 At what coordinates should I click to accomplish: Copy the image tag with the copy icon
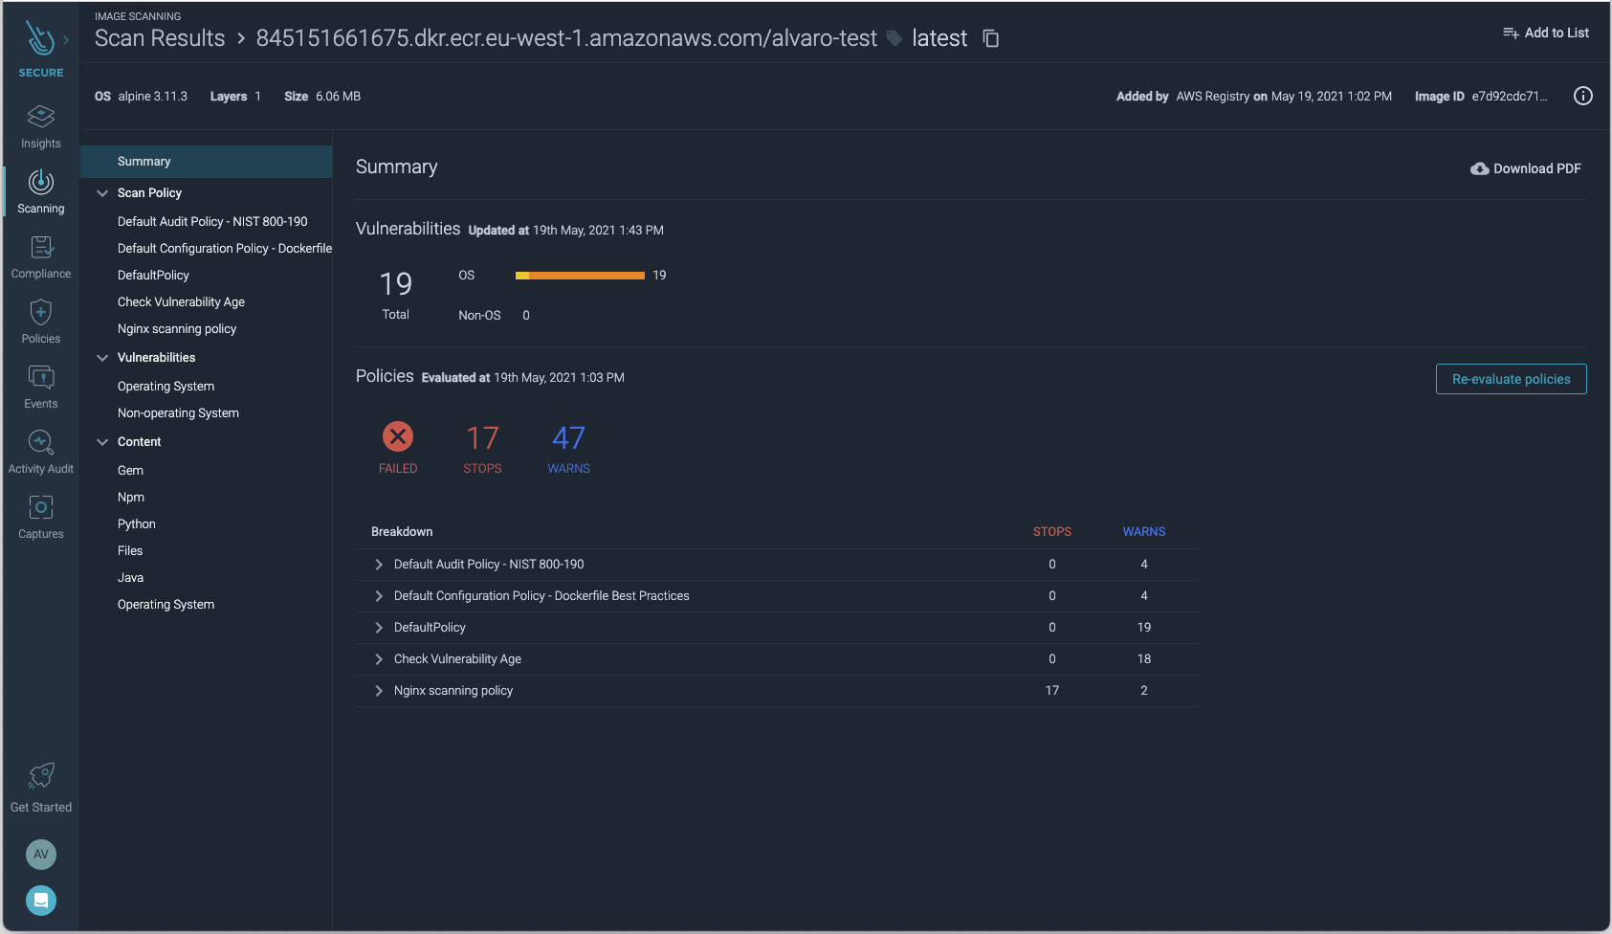(989, 38)
